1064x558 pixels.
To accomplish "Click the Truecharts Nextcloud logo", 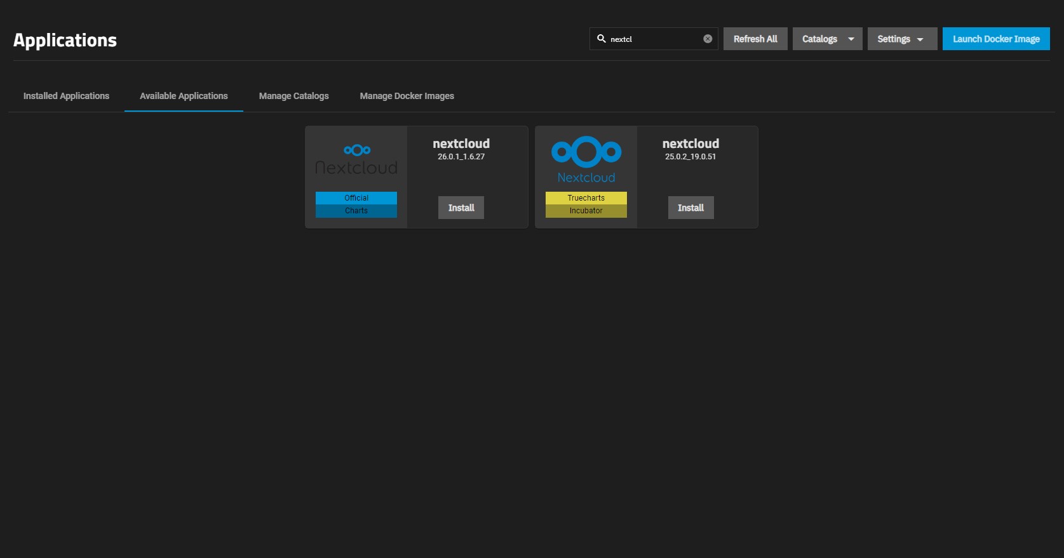I will (586, 160).
